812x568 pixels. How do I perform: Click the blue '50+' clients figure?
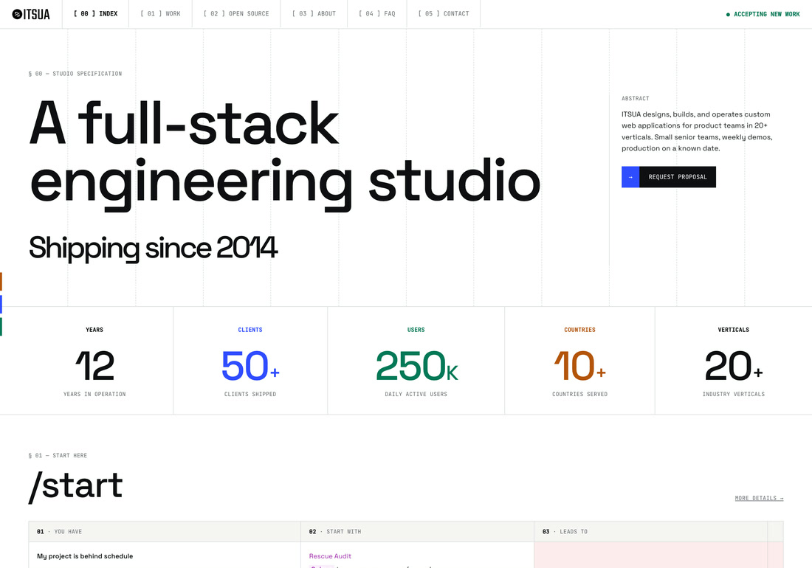click(250, 366)
